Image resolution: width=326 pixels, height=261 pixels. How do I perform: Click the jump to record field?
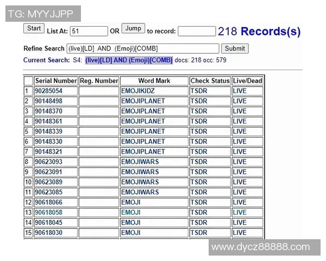(x=196, y=32)
